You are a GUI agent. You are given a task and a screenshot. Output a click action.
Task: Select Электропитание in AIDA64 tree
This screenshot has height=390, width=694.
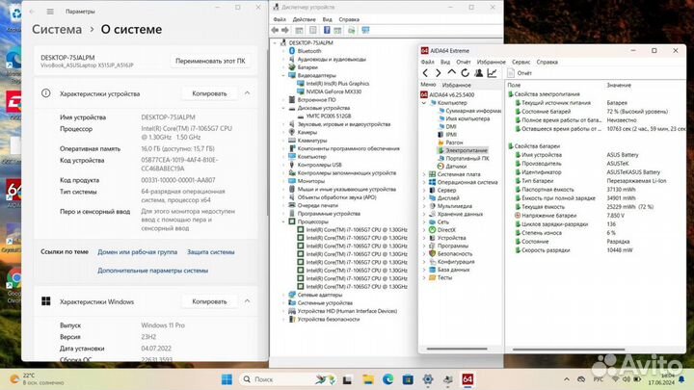[467, 150]
